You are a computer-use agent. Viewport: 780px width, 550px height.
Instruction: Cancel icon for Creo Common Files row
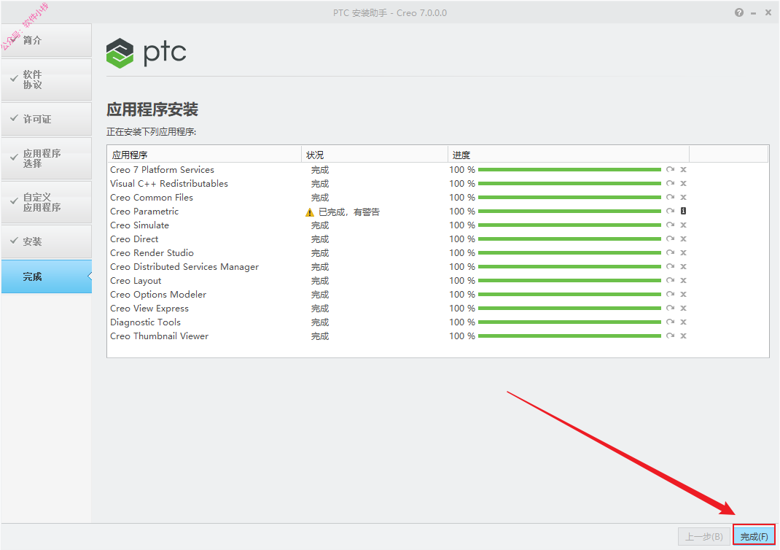point(684,198)
